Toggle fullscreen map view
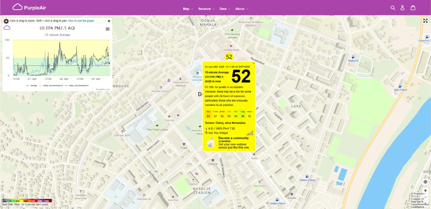 click(425, 21)
